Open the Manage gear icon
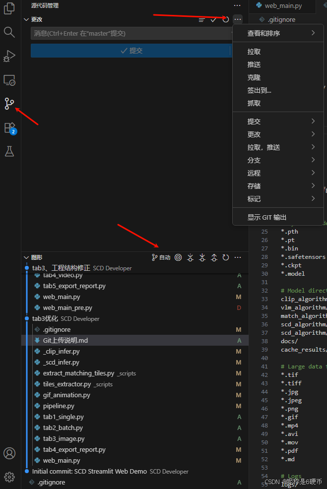Viewport: 327px width, 489px height. 9,477
